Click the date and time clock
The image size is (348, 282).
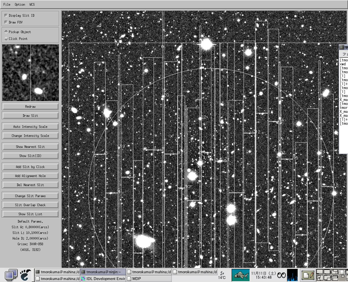tap(263, 275)
